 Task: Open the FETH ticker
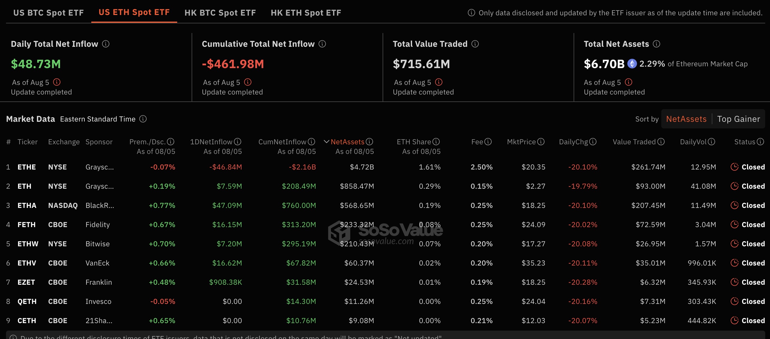point(27,225)
